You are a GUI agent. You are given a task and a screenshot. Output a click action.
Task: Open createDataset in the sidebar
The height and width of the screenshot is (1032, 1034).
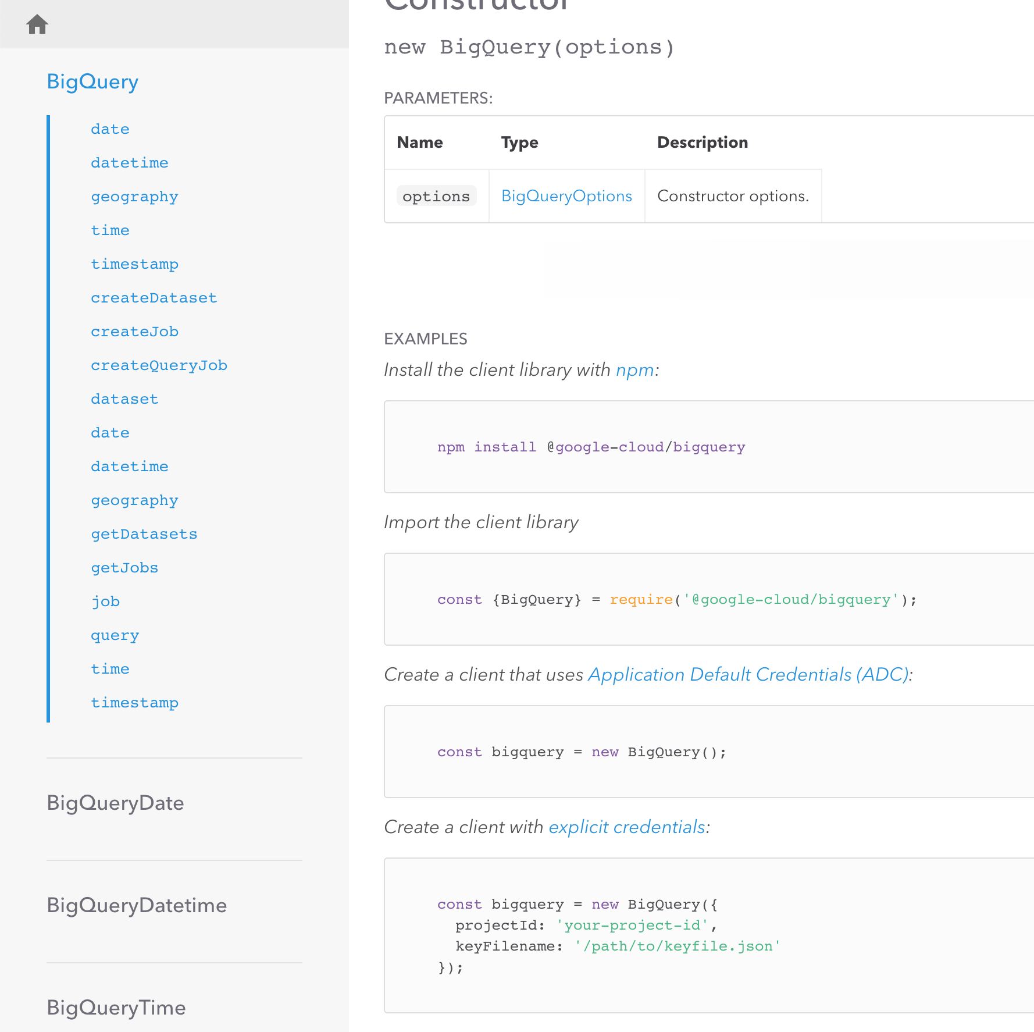click(x=154, y=298)
